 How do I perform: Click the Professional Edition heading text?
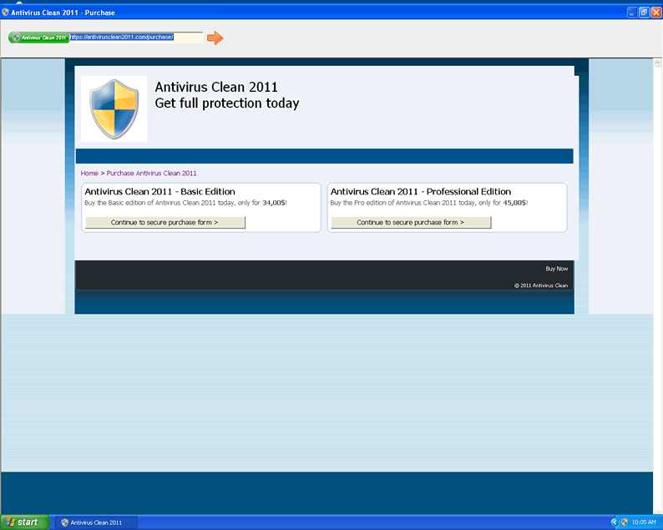(421, 192)
